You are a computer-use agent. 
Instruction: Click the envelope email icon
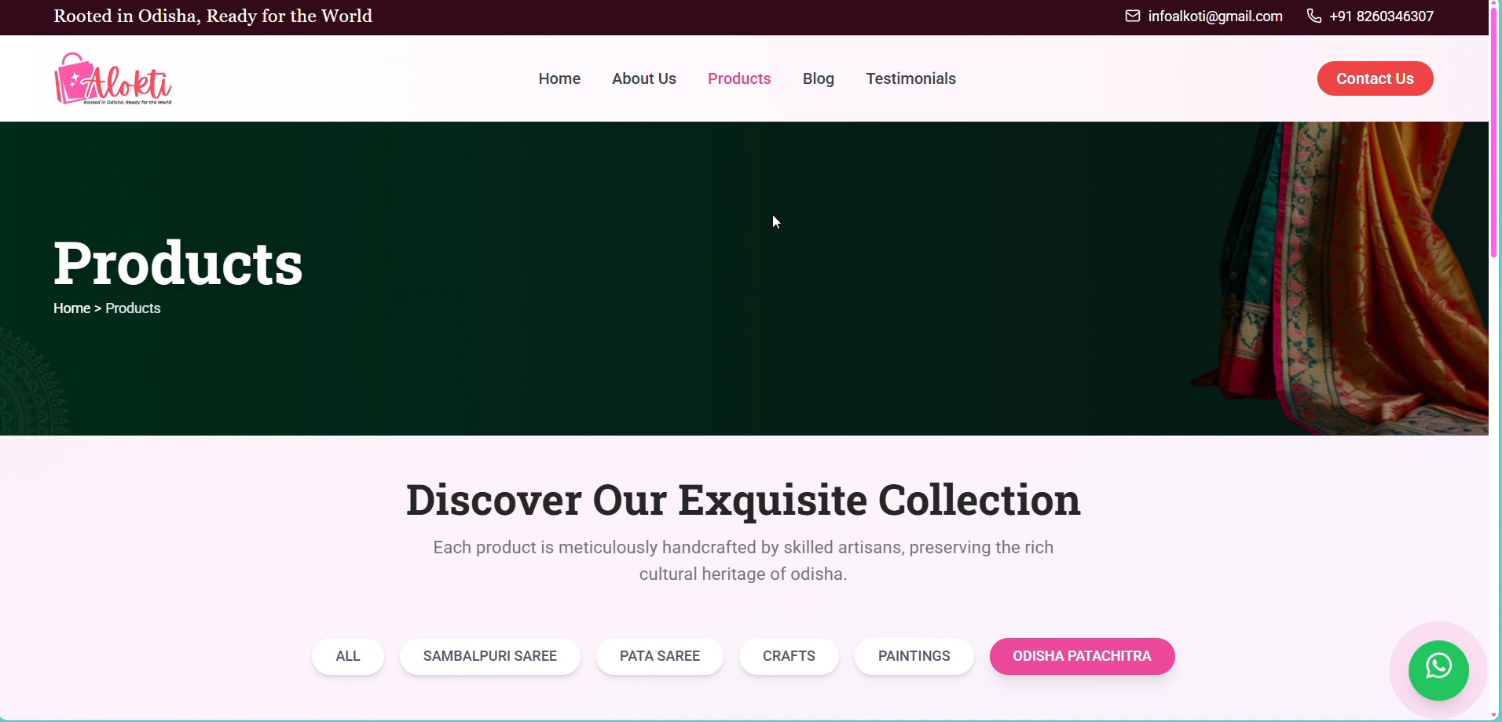pos(1132,16)
